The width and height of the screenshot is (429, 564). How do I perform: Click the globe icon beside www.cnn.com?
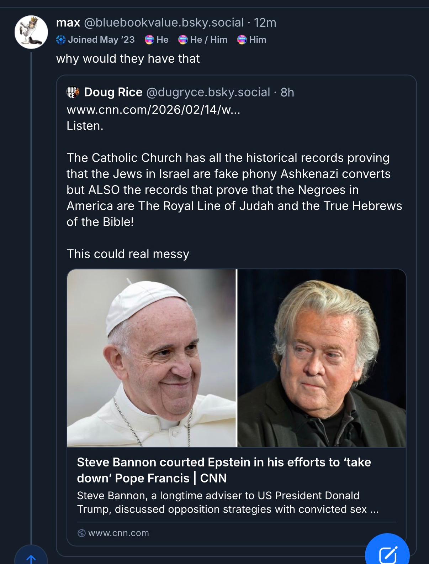coord(81,533)
